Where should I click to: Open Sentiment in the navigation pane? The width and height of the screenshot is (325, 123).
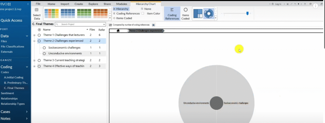pyautogui.click(x=8, y=93)
